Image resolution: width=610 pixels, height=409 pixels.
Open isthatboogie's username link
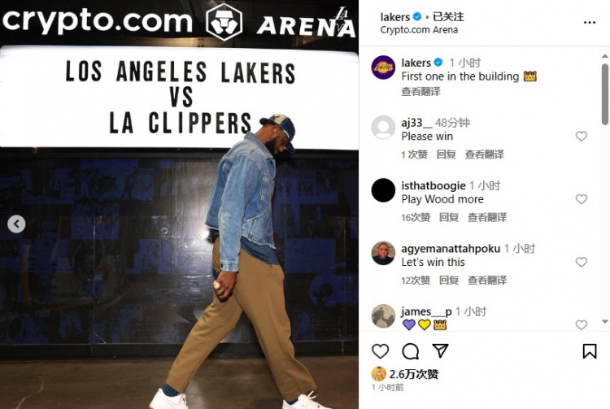coord(434,185)
